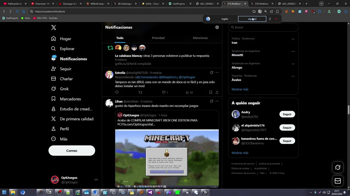
Task: Open messages floating envelope button
Action: [338, 181]
